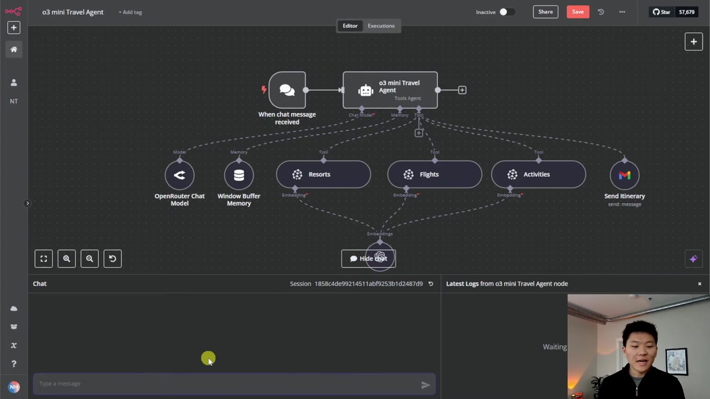The height and width of the screenshot is (399, 710).
Task: Click the 57,679 star count
Action: pos(687,12)
